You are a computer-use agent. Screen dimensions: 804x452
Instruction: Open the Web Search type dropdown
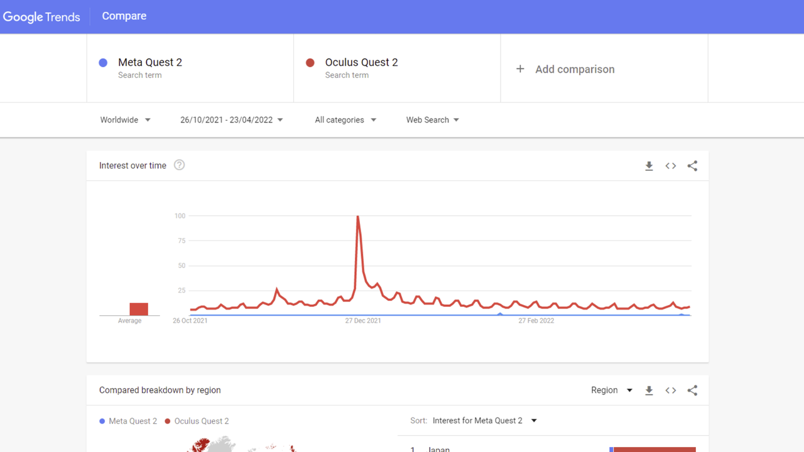coord(433,120)
